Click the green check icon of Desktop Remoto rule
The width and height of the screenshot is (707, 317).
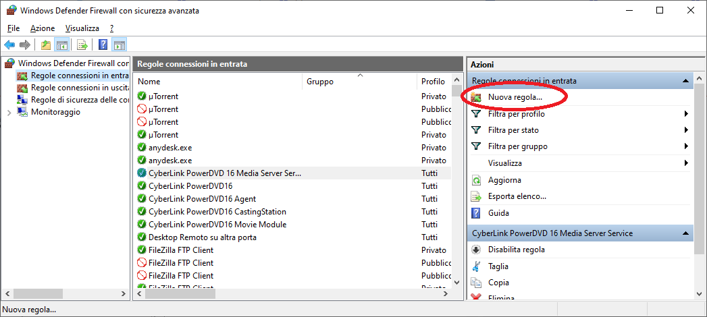(x=142, y=237)
